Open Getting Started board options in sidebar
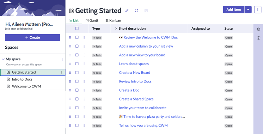Viewport: 263px width, 134px height. pyautogui.click(x=62, y=72)
